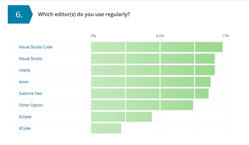Image resolution: width=249 pixels, height=145 pixels.
Task: Click the Atom label
Action: (24, 82)
